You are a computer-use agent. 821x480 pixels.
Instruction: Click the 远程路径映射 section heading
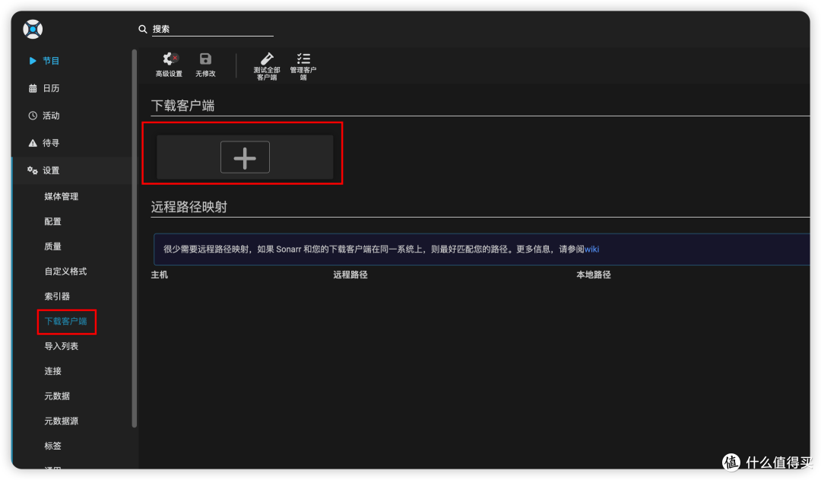189,207
